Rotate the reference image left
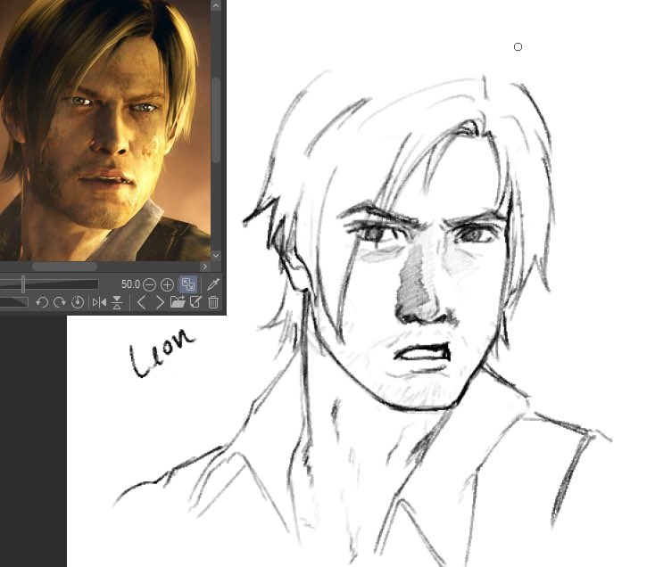Image resolution: width=655 pixels, height=567 pixels. [42, 302]
